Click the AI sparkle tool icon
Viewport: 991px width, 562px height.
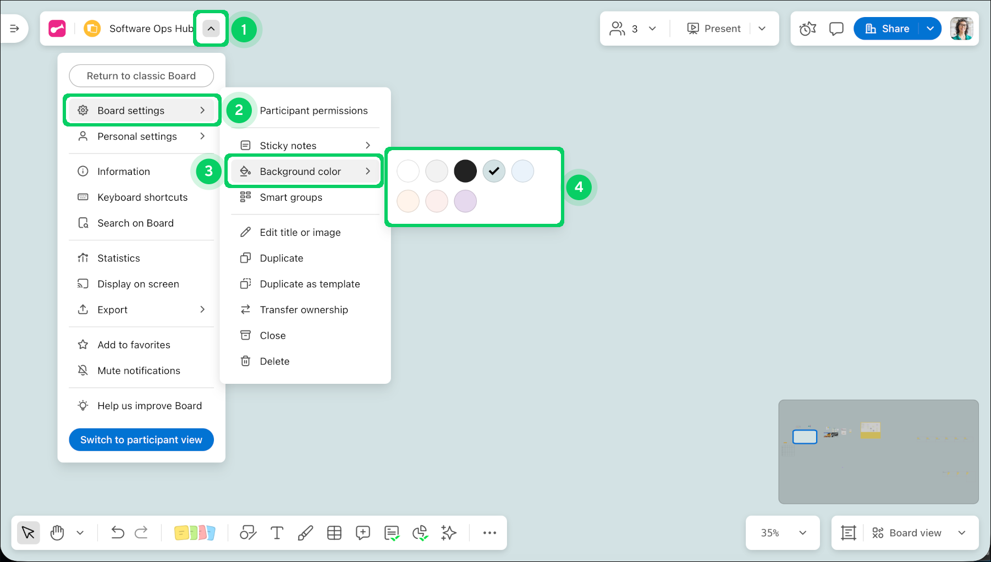click(x=449, y=533)
